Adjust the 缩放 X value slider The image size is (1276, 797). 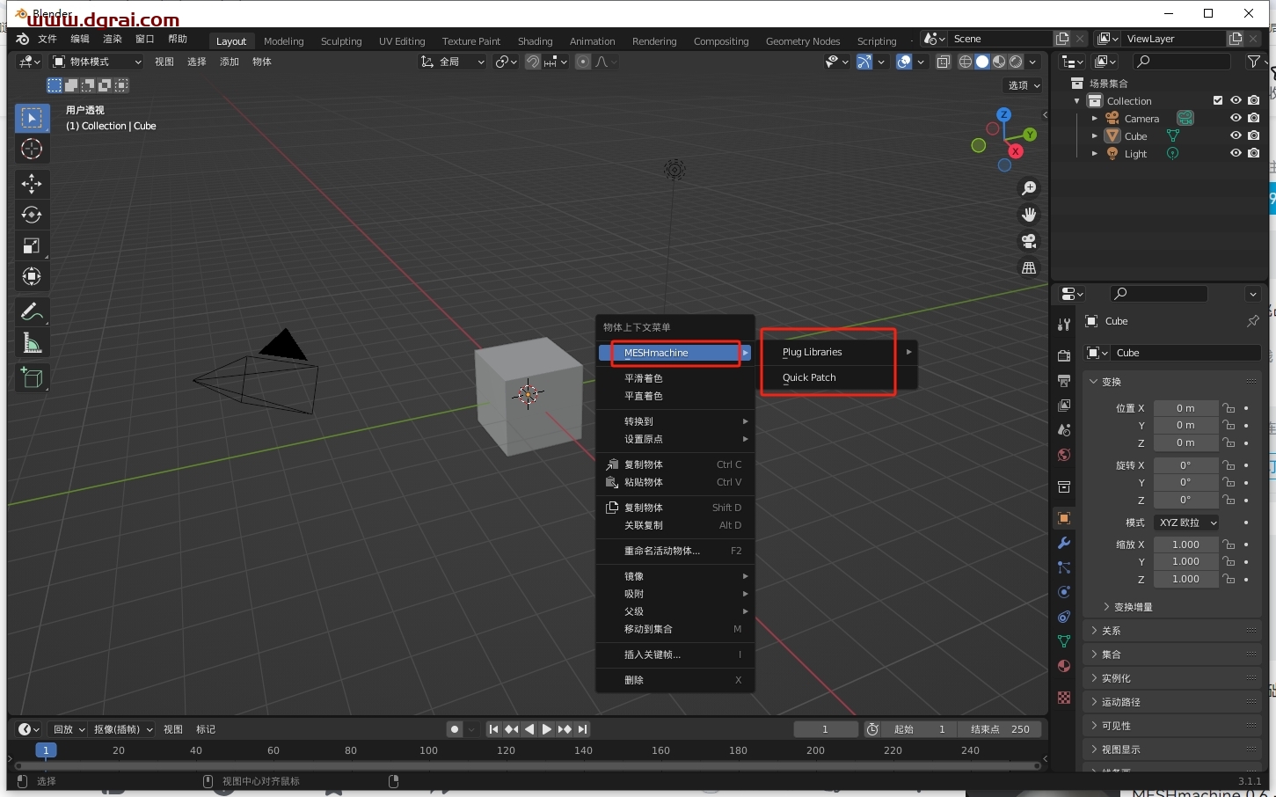point(1185,544)
